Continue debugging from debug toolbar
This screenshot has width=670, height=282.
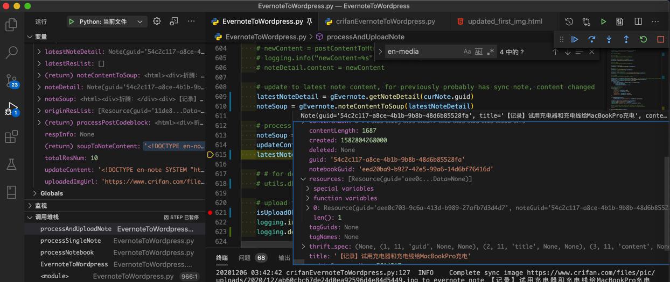tap(575, 39)
